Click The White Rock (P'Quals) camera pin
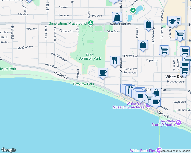 tap(178, 123)
